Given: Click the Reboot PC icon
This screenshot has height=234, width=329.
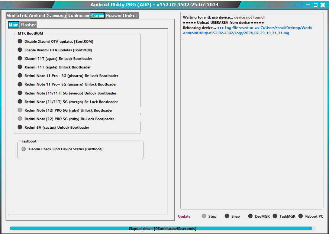Looking at the screenshot, I should click(301, 216).
